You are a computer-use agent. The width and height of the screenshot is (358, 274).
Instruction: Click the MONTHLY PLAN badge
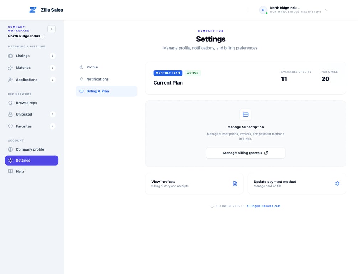[168, 73]
